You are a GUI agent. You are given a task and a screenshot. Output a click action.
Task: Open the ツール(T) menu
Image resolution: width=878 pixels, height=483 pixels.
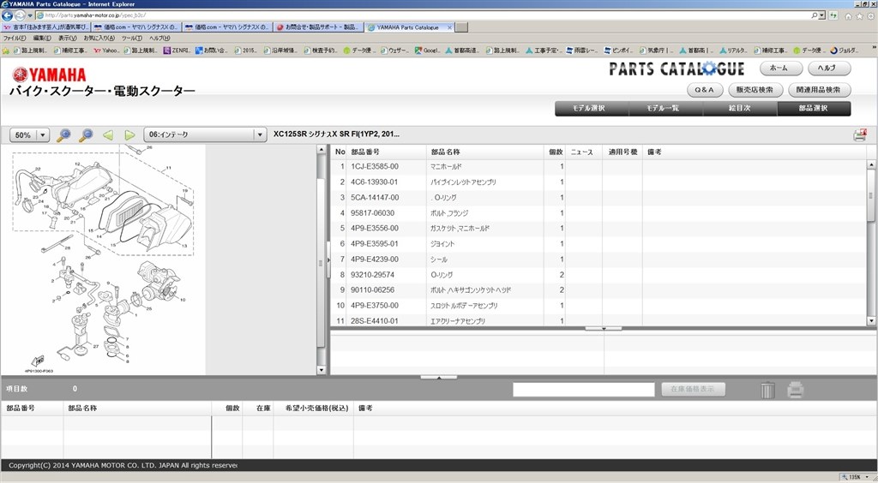[132, 38]
